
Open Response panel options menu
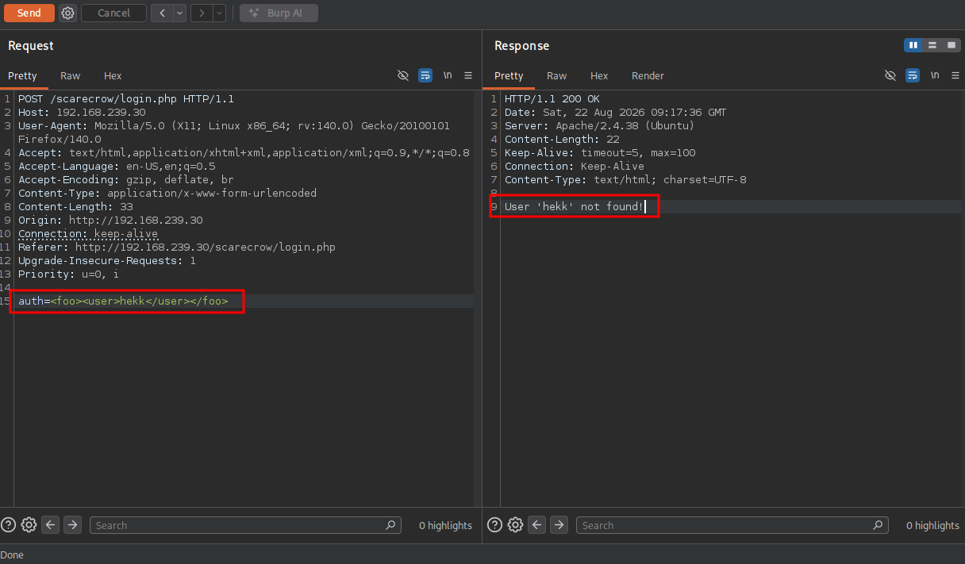955,75
